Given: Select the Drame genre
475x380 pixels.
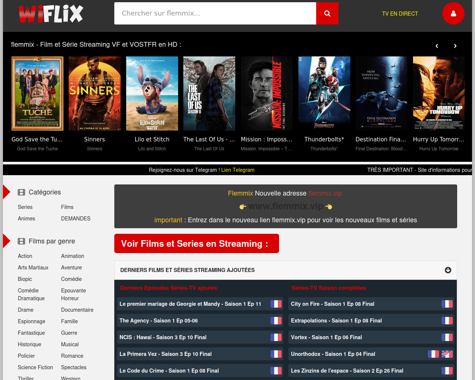Looking at the screenshot, I should click(x=26, y=310).
